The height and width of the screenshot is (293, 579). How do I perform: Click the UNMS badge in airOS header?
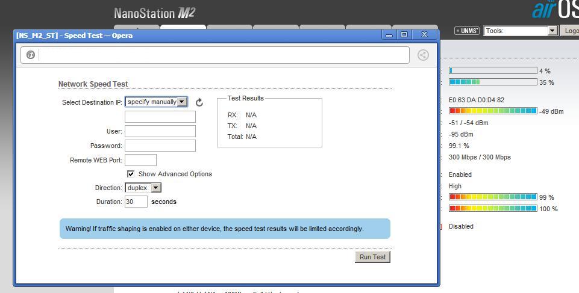click(x=467, y=31)
